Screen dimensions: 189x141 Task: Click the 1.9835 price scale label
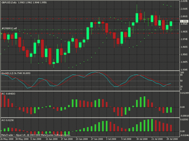184,32
